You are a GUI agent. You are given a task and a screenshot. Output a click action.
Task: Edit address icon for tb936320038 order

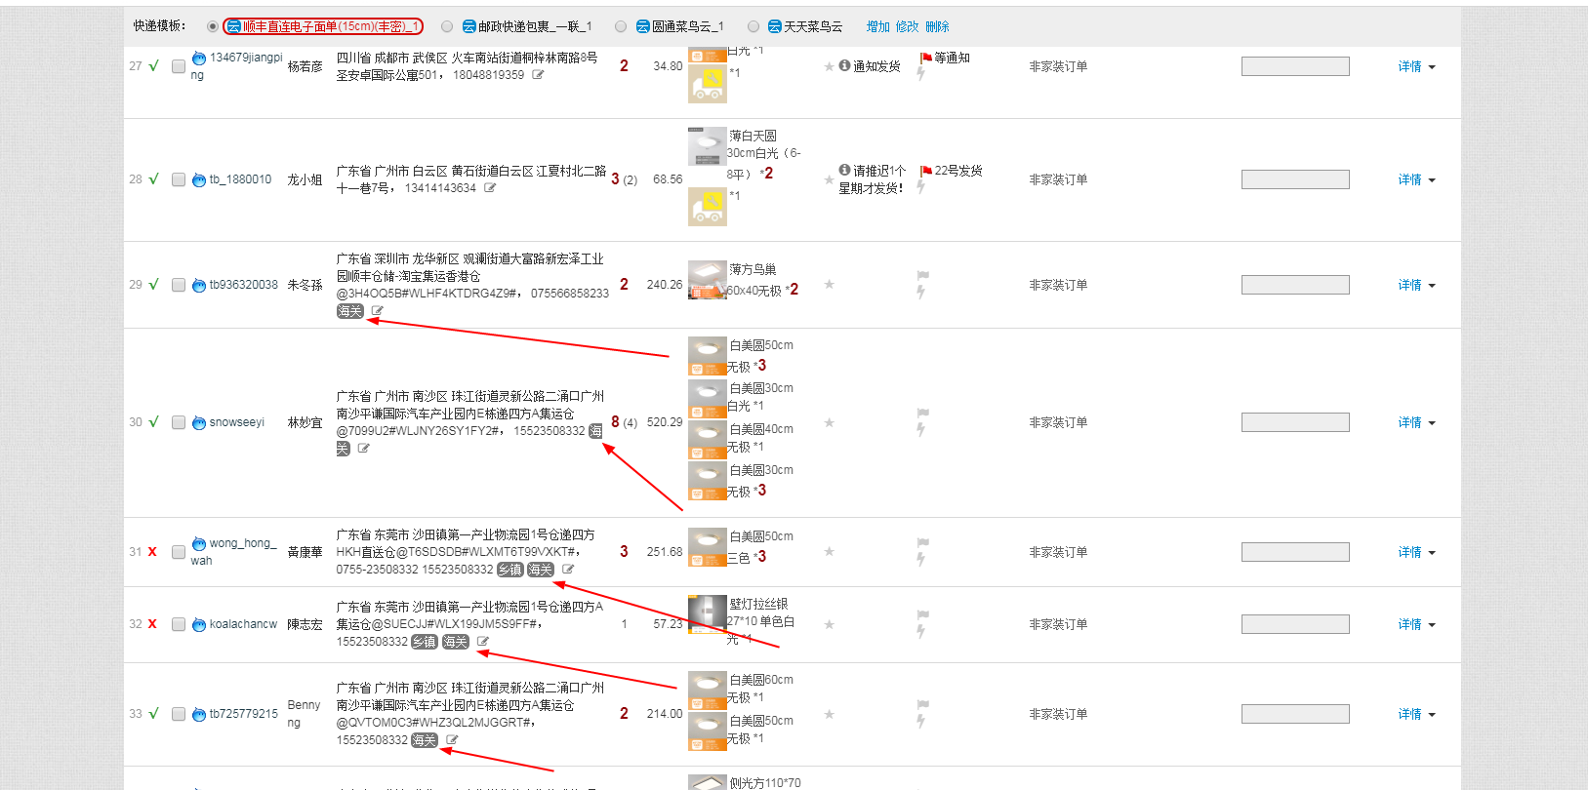(x=377, y=311)
